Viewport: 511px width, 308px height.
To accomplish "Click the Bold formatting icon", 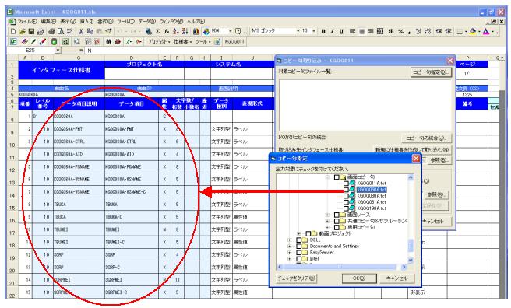I will point(323,31).
